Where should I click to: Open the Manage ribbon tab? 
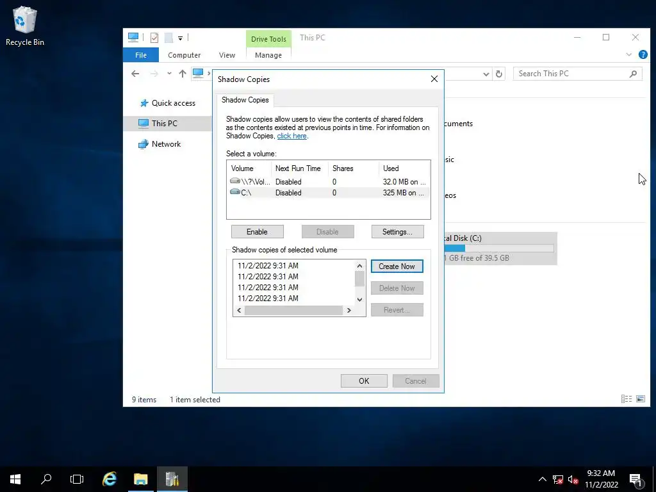[268, 55]
